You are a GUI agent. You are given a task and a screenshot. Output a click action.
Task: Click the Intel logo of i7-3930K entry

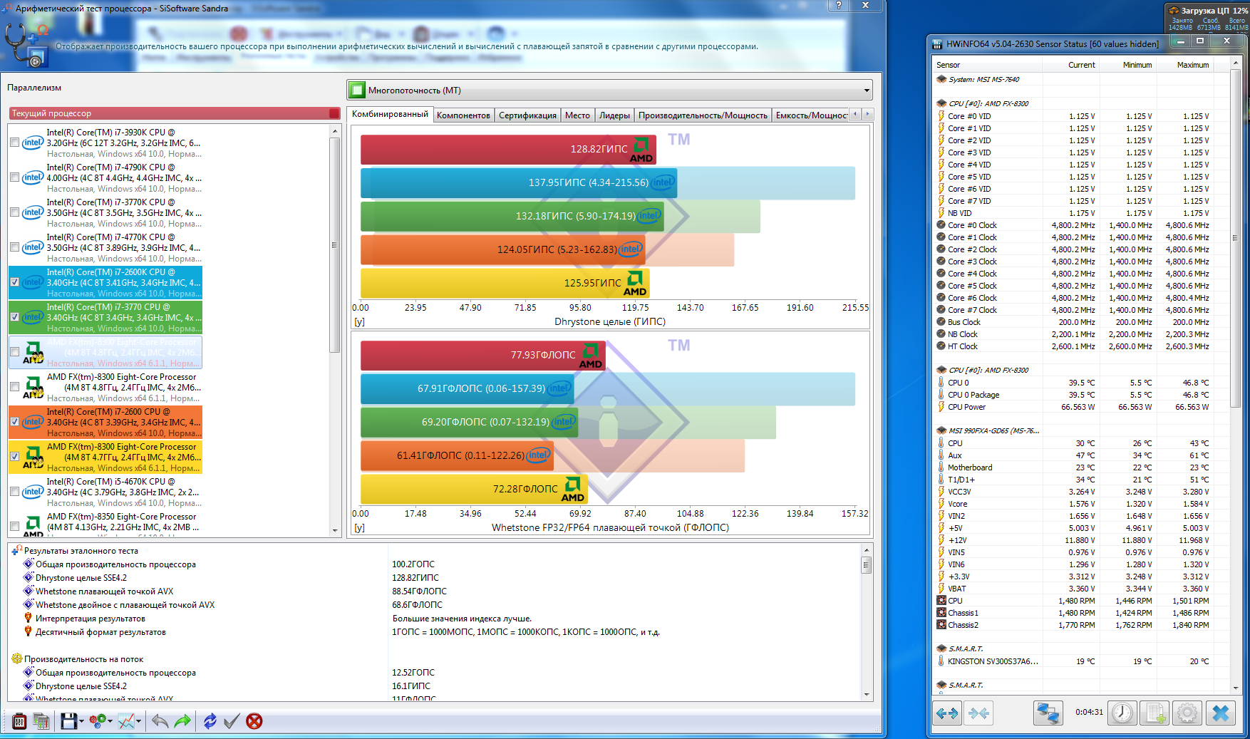point(33,143)
